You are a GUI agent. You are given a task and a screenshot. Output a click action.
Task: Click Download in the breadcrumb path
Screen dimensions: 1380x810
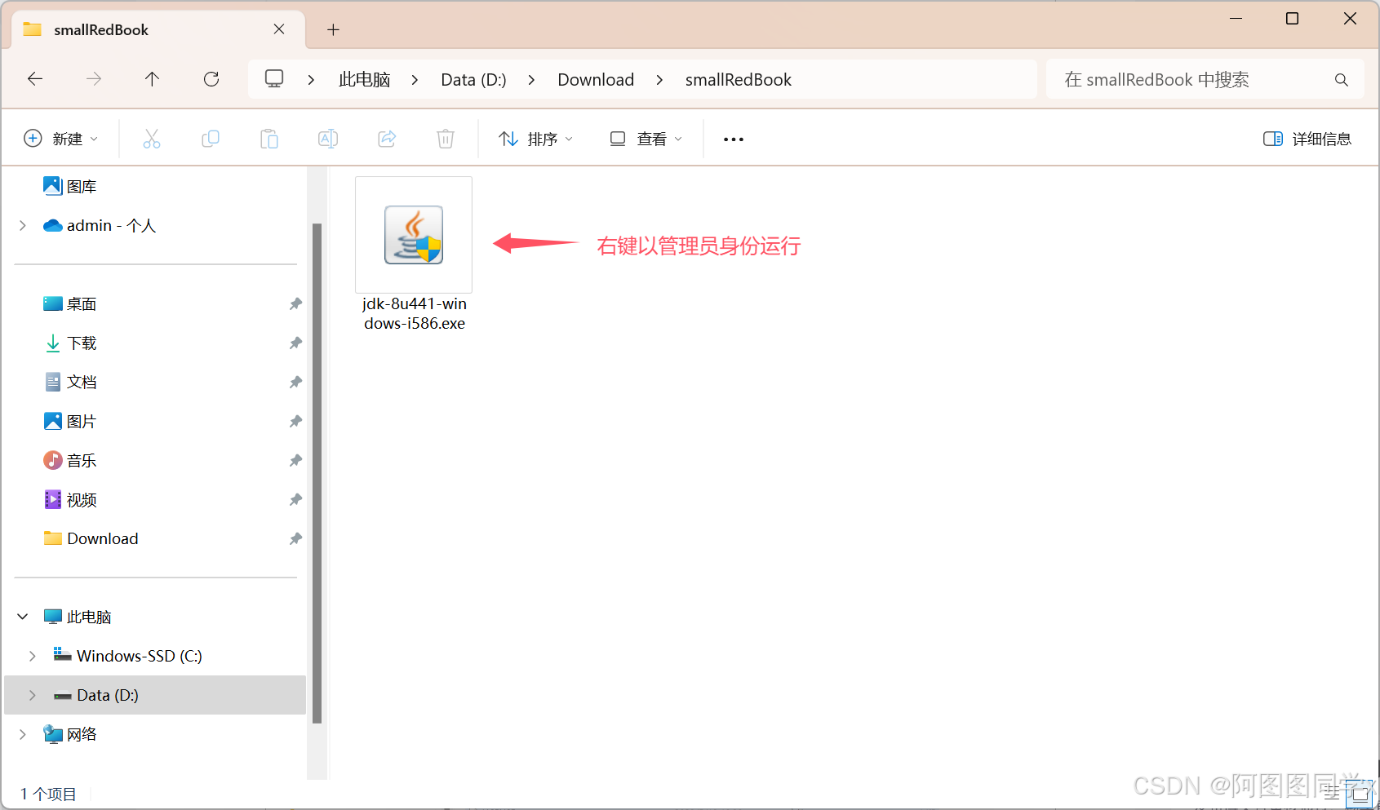[x=596, y=79]
